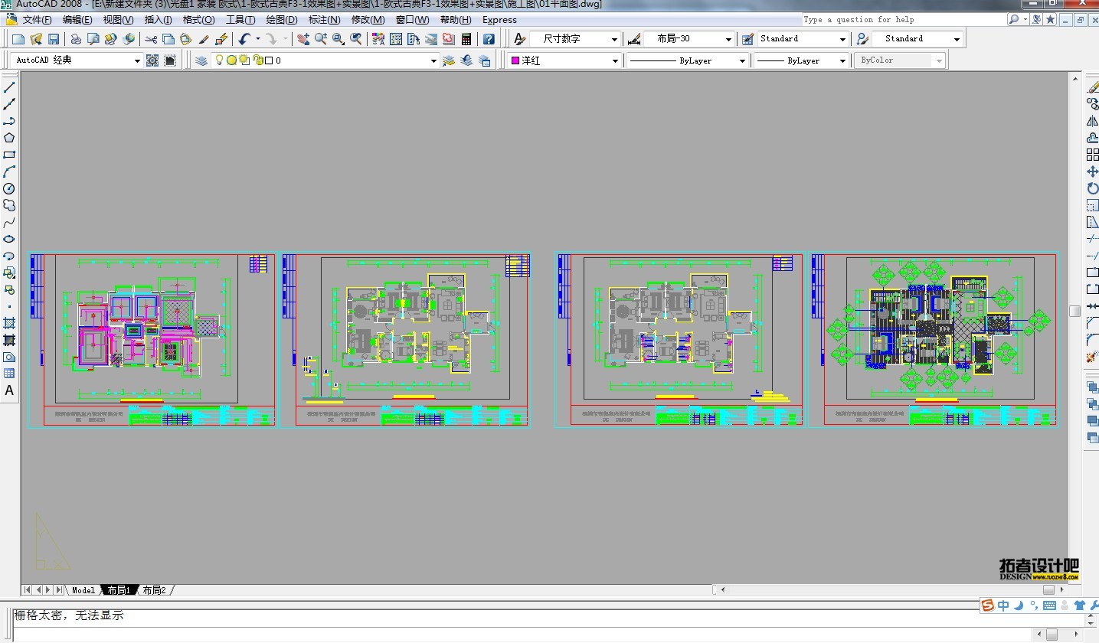Select the Revision Cloud tool

[9, 205]
